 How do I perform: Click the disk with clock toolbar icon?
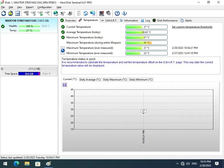(x=33, y=13)
